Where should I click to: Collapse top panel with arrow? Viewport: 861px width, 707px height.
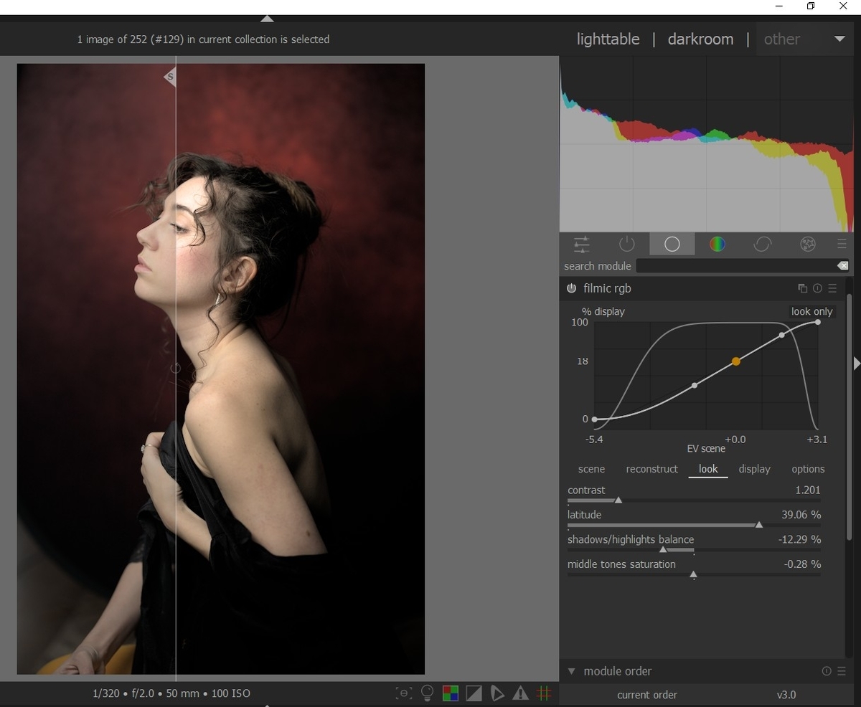[267, 19]
